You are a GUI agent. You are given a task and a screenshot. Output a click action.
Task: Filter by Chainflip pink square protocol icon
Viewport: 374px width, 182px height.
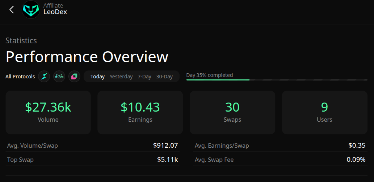[74, 77]
